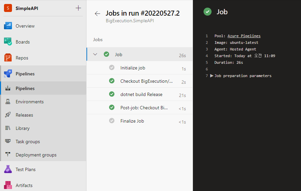
Task: Click the 'Jobs in run #20220527.2' title
Action: click(x=143, y=13)
